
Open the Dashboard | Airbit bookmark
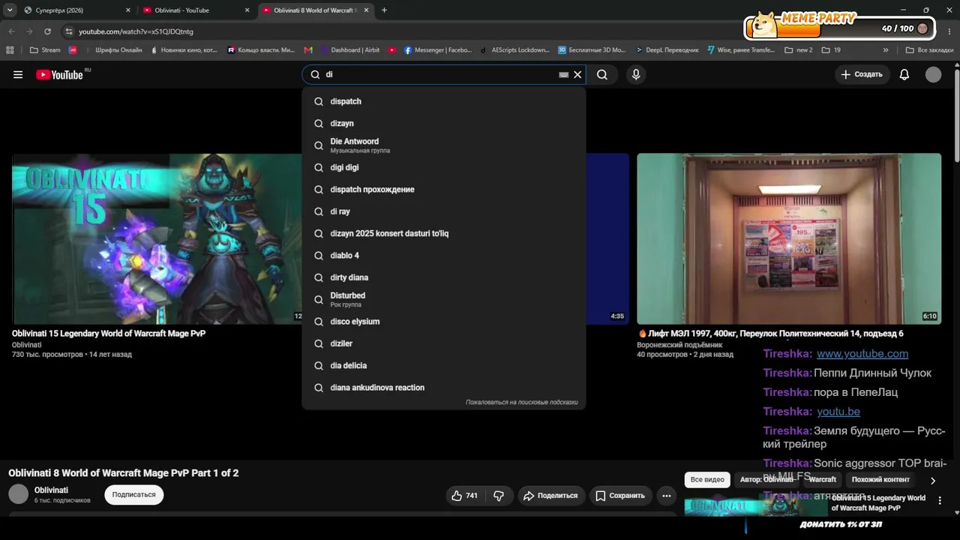coord(350,50)
